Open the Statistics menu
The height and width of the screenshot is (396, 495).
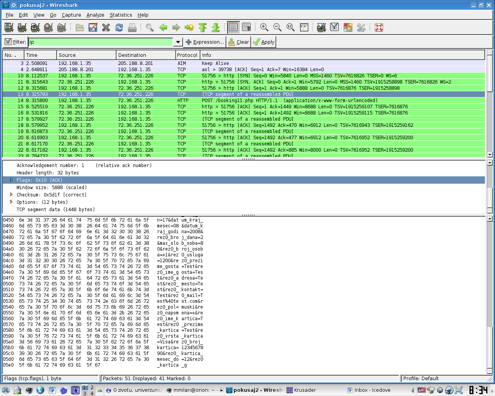pyautogui.click(x=121, y=15)
